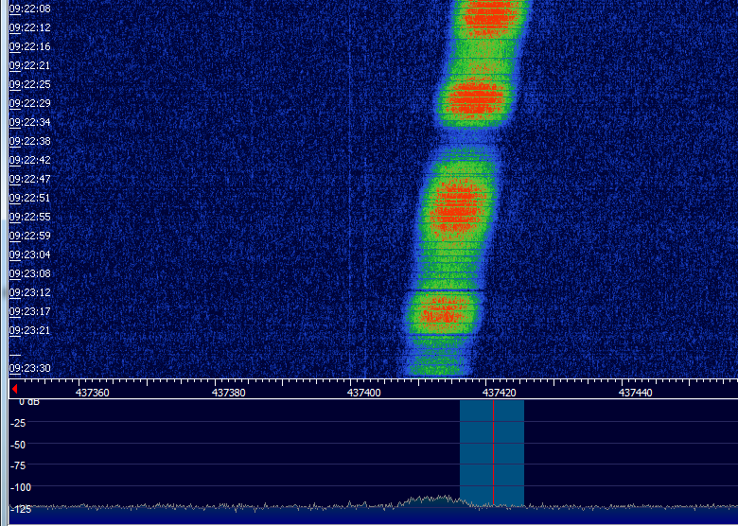Click the -25 dB level label

coord(18,423)
